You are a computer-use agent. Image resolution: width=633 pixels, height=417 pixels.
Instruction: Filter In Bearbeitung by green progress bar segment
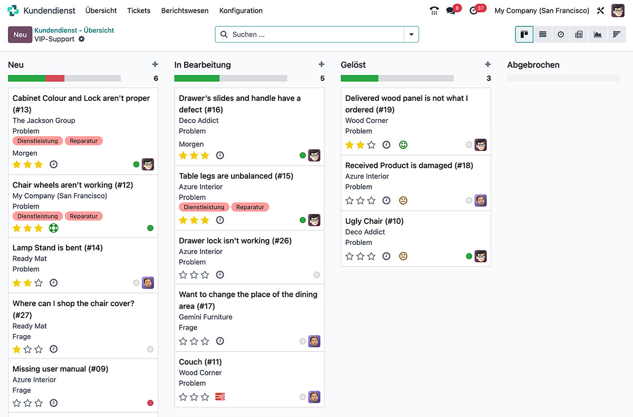[x=197, y=78]
